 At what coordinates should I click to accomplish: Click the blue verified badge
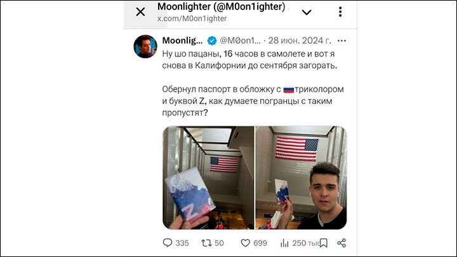(212, 41)
